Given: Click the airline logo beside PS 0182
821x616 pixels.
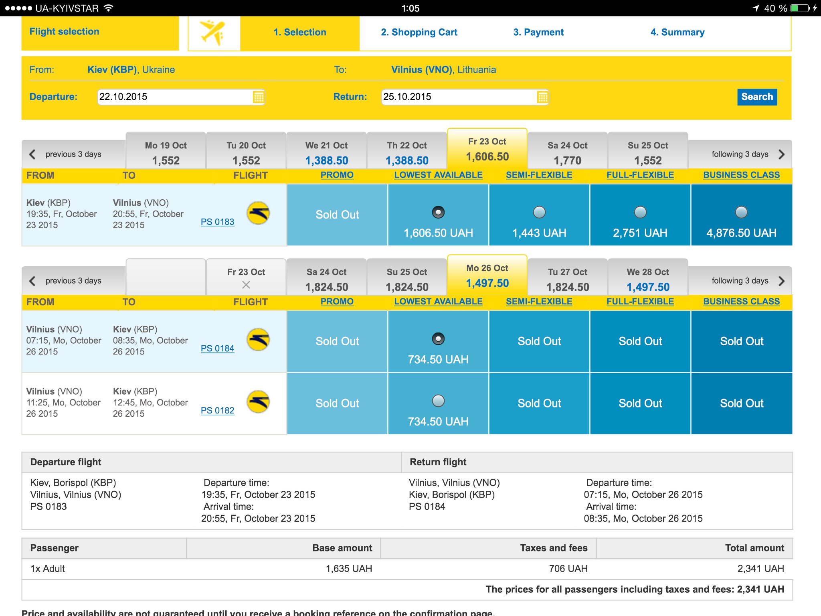Looking at the screenshot, I should click(x=258, y=402).
